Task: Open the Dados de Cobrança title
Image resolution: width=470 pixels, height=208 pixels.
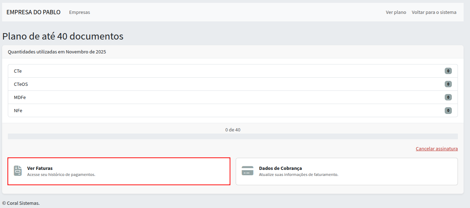Action: (280, 168)
